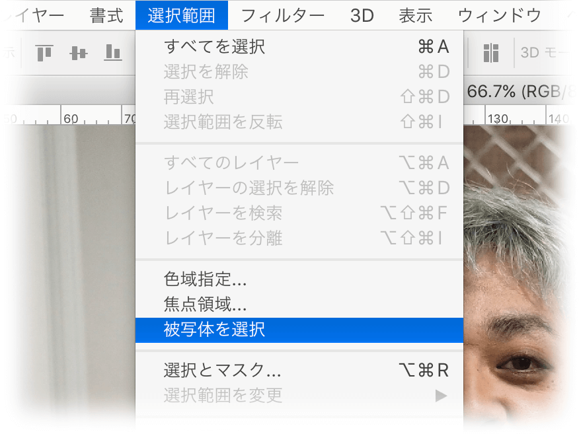Click the 66.7% (RGB document title text
Viewport: 579px width, 434px height.
click(x=514, y=92)
